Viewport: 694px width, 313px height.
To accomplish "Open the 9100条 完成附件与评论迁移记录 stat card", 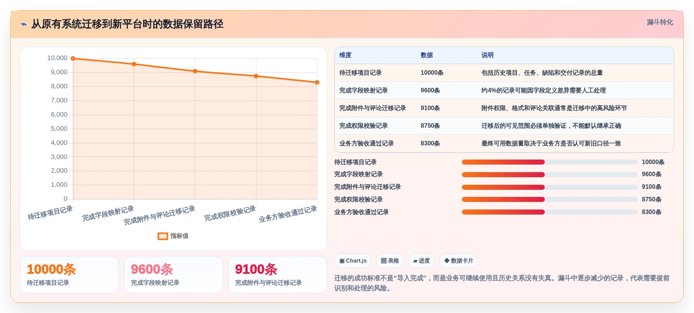I will [x=278, y=275].
